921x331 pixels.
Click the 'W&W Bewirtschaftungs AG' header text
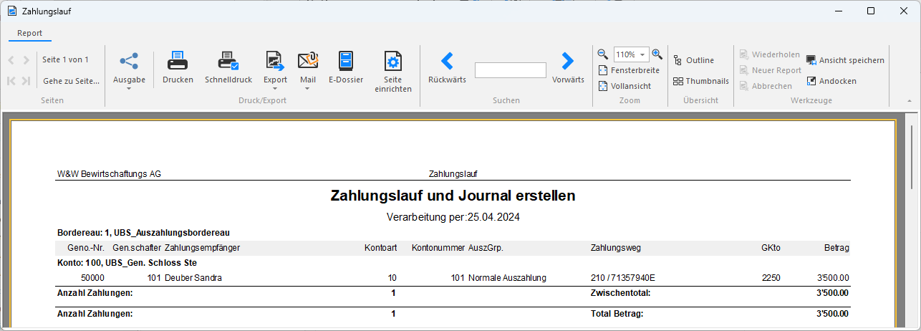(109, 173)
